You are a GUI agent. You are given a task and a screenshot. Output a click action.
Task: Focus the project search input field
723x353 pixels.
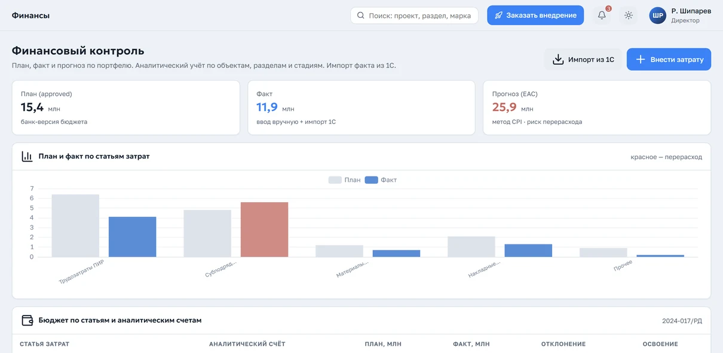point(414,16)
